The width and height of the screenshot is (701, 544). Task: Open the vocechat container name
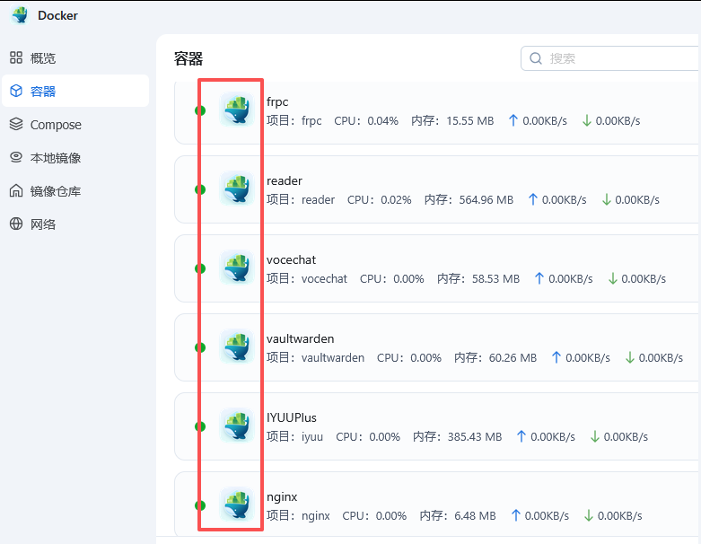291,259
